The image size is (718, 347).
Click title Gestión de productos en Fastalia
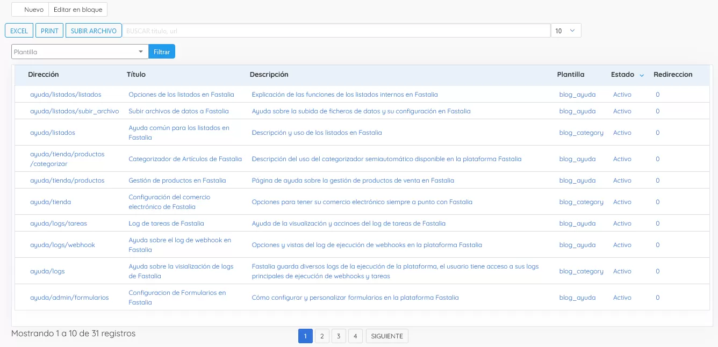pos(177,180)
